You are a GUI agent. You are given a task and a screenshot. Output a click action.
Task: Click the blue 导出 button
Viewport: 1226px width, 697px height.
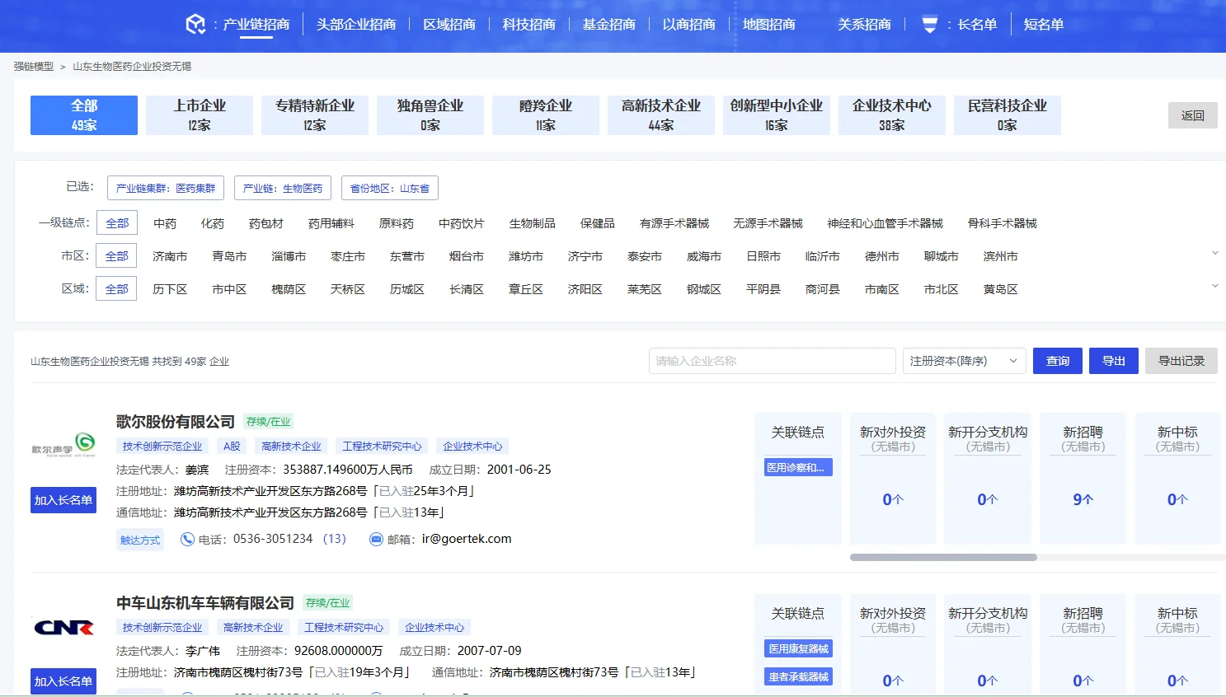pos(1114,361)
